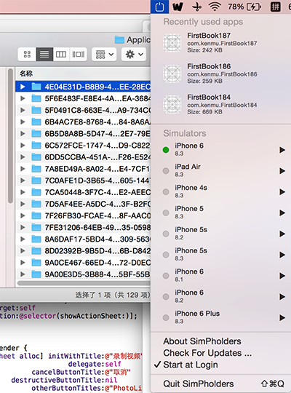Select the 6C572FCE-1747 folder row
Image resolution: width=291 pixels, height=393 pixels.
83,146
